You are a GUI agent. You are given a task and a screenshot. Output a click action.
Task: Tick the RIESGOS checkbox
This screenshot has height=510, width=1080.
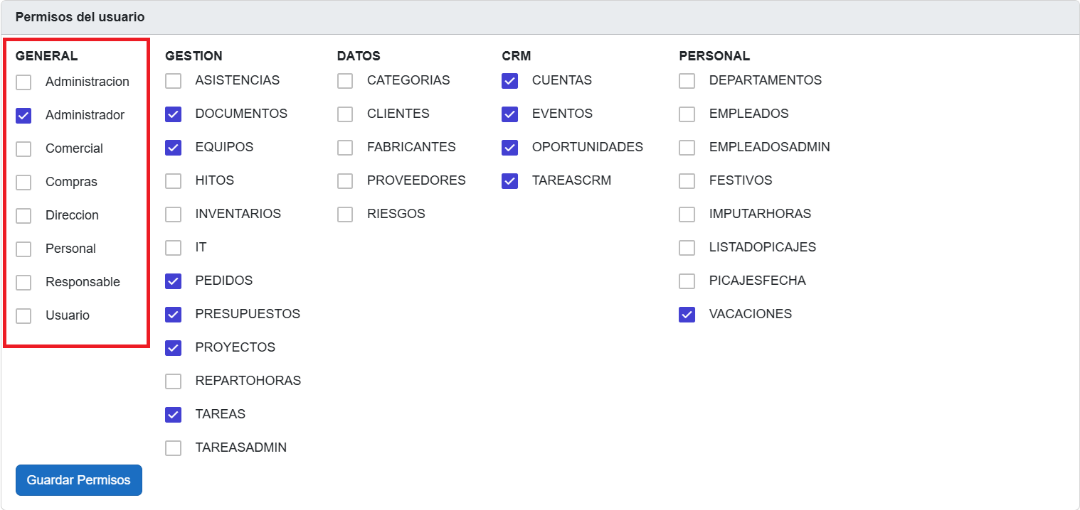(x=345, y=215)
